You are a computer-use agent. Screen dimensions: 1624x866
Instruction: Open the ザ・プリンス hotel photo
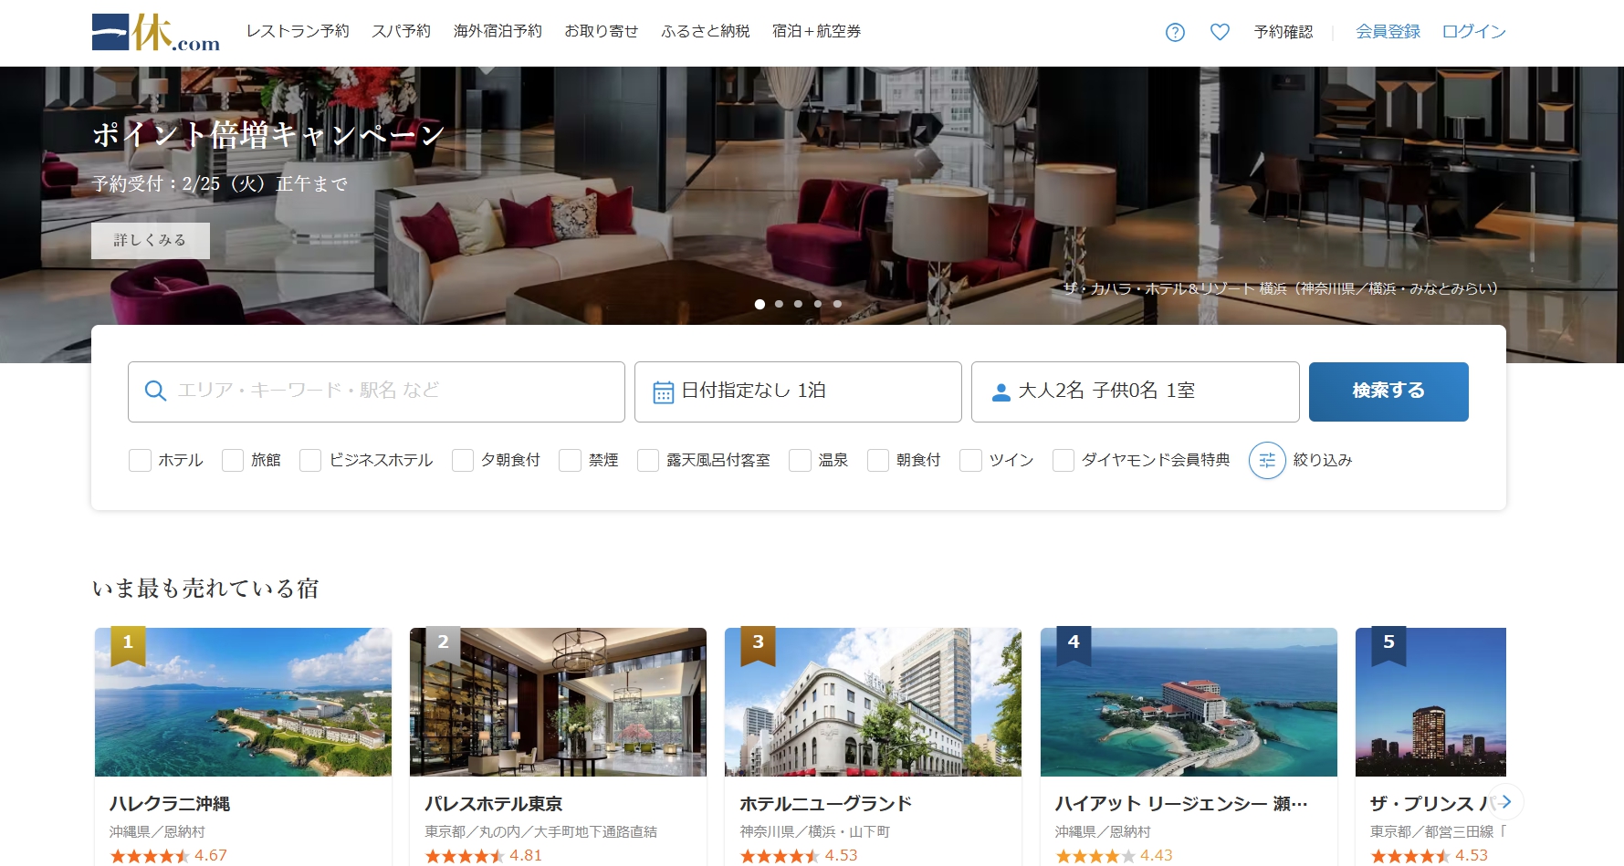coord(1430,702)
